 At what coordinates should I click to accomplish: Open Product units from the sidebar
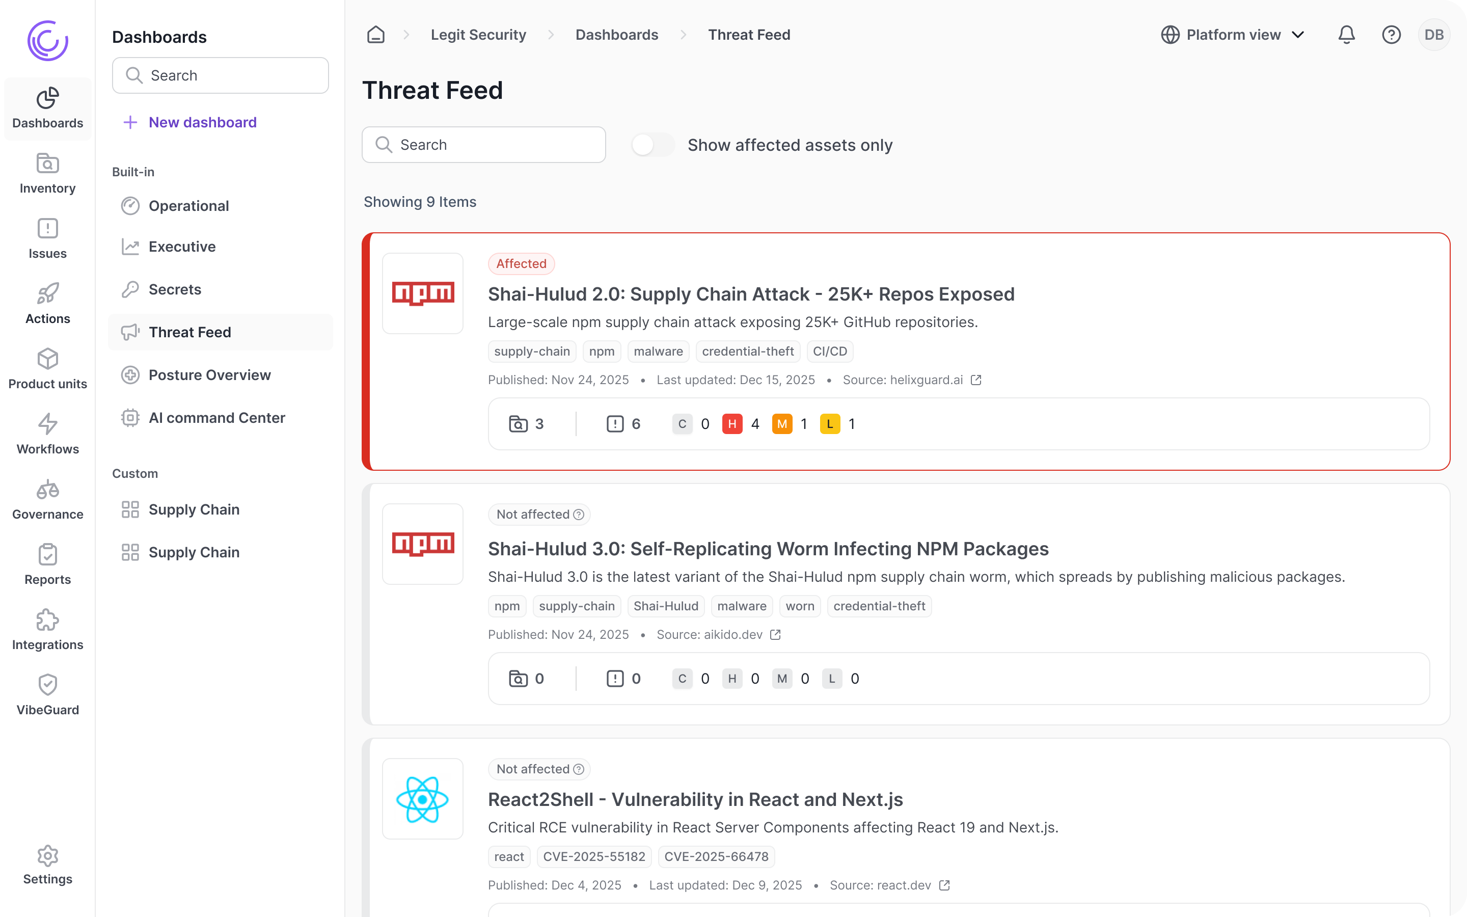pos(47,369)
